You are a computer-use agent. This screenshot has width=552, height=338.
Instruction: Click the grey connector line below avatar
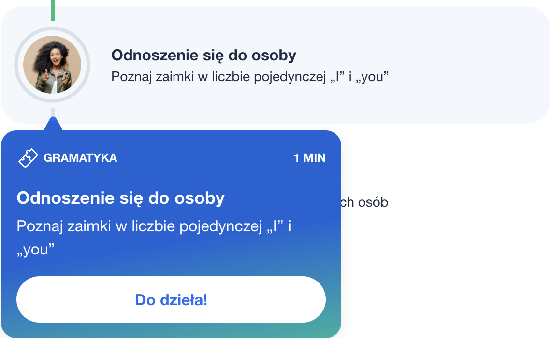pos(53,112)
